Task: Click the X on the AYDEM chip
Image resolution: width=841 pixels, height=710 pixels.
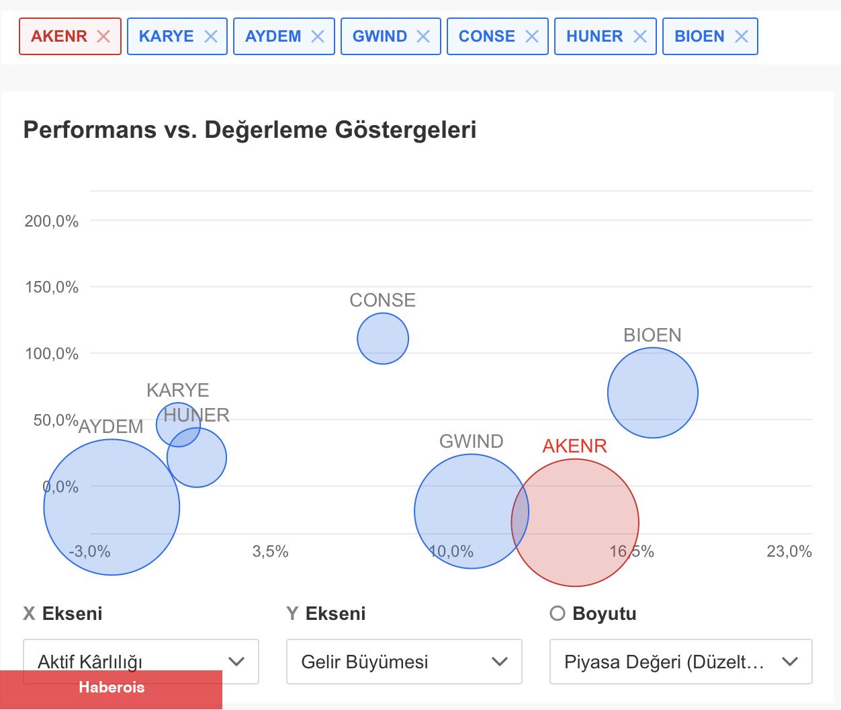Action: pyautogui.click(x=318, y=36)
